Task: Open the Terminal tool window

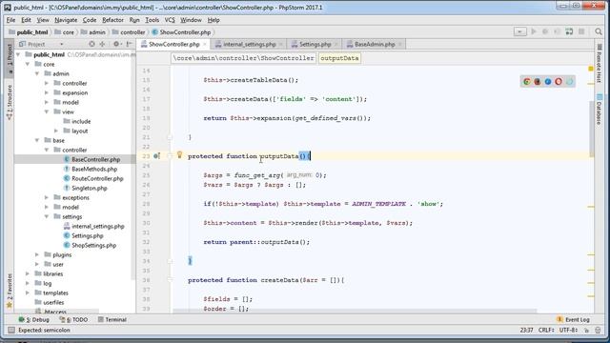Action: 112,320
